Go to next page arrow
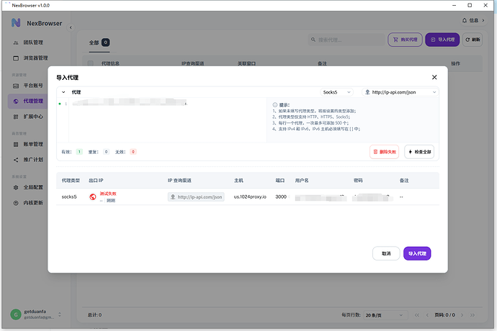This screenshot has width=497, height=331. click(462, 315)
